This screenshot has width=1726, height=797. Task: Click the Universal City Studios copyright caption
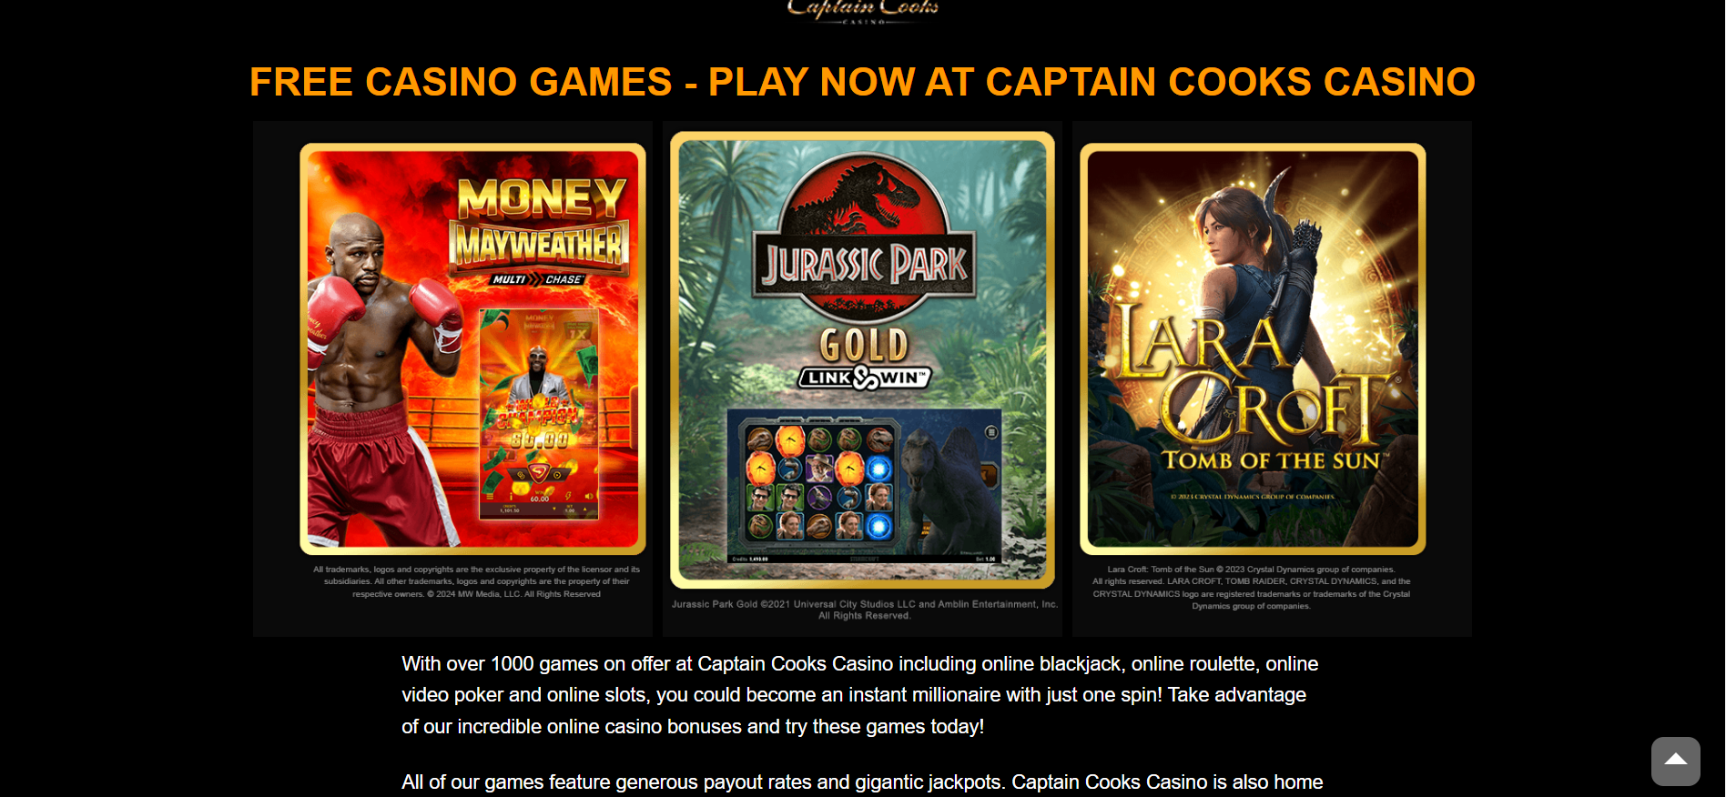[x=864, y=610]
